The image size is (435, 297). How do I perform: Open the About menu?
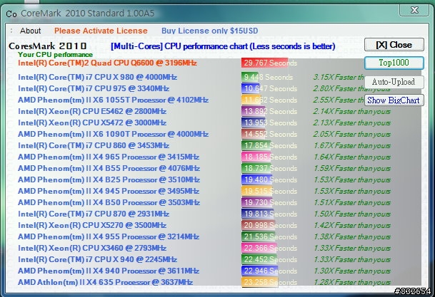[30, 31]
